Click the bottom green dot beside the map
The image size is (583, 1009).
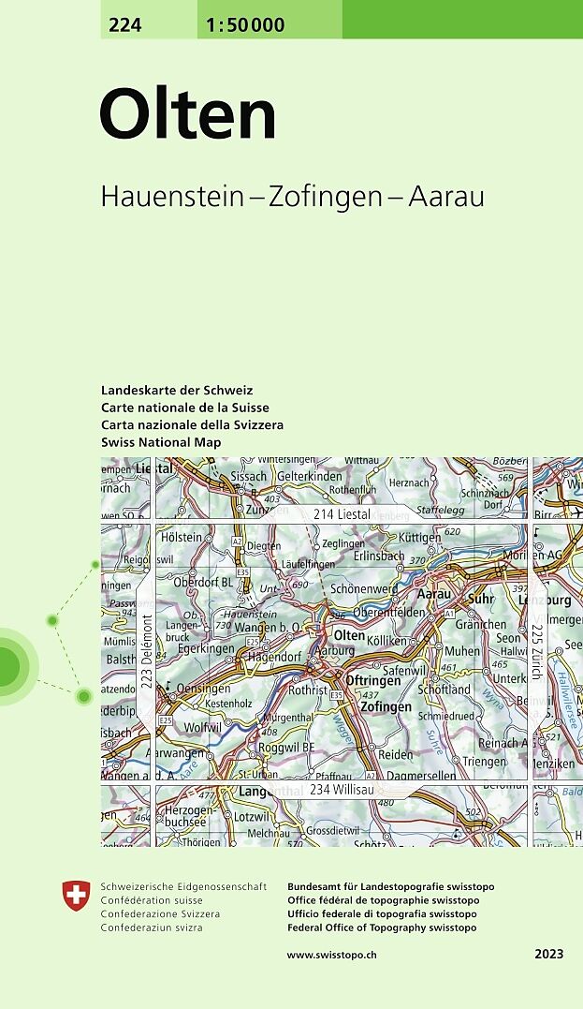(83, 695)
